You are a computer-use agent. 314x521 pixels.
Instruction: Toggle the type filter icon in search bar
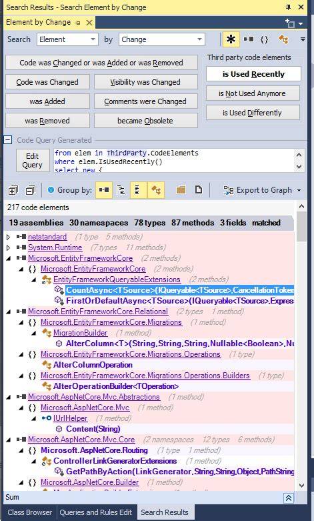[x=283, y=39]
